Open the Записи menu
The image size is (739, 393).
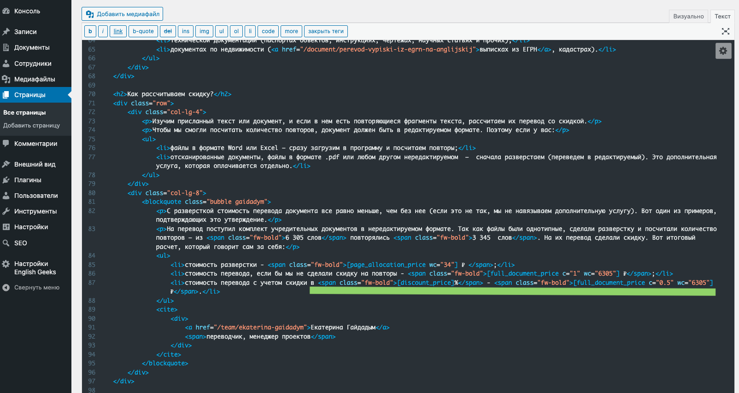pos(25,32)
